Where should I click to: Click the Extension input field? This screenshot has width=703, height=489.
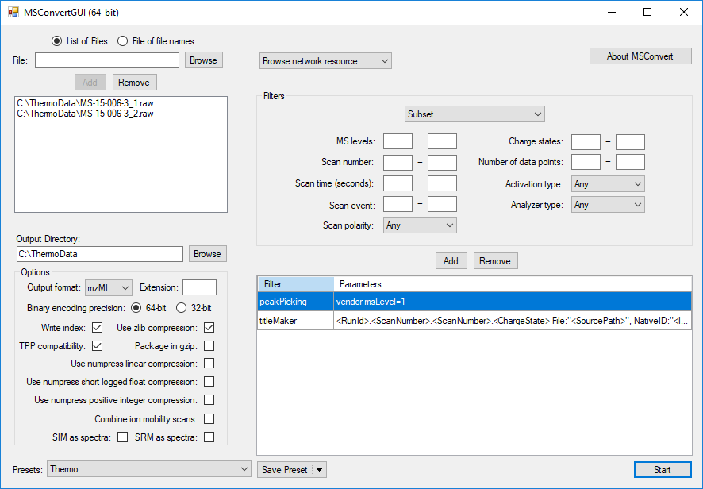199,287
